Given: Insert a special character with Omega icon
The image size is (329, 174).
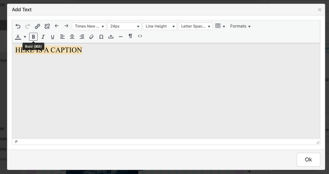Looking at the screenshot, I should (101, 37).
